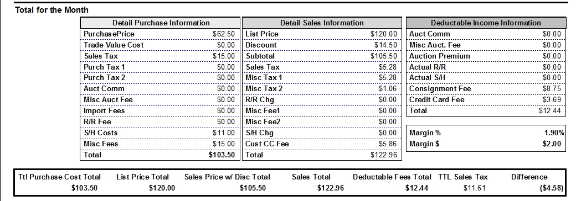The height and width of the screenshot is (201, 576).
Task: Click the TTL Sales Tax $11.61
Action: pos(475,188)
